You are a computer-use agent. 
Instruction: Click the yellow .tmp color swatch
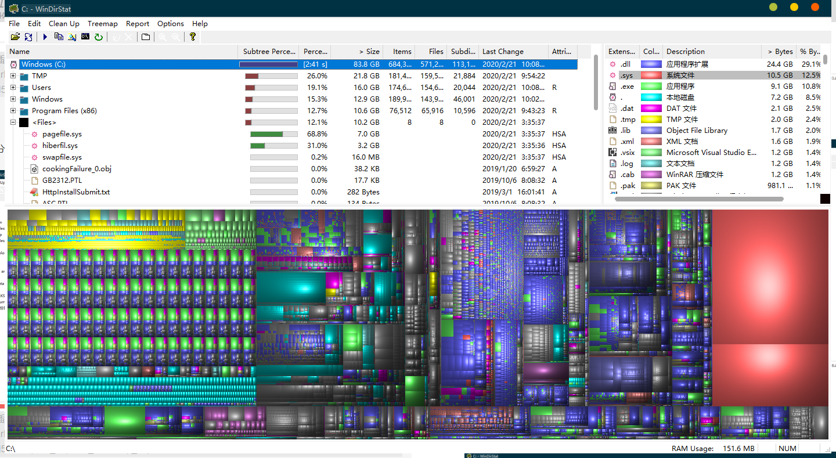[x=651, y=120]
